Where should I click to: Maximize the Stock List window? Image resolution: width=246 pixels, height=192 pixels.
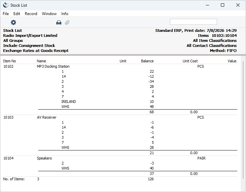tap(223, 5)
